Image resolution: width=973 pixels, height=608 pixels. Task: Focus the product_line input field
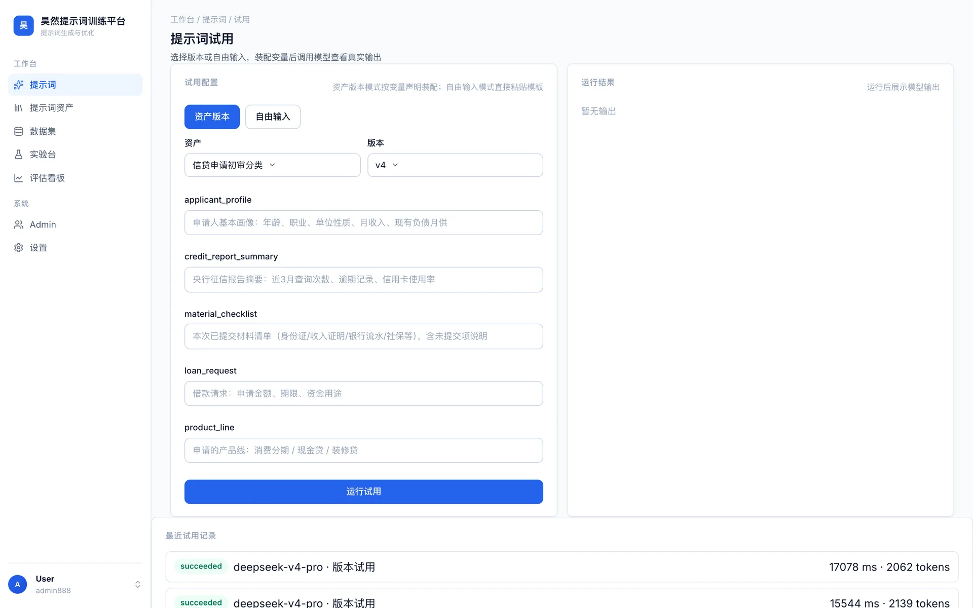coord(363,450)
